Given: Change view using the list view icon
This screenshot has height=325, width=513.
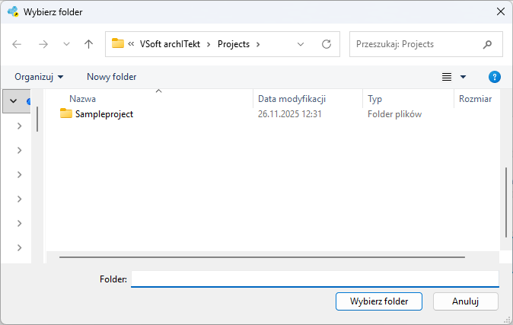Looking at the screenshot, I should [x=447, y=77].
